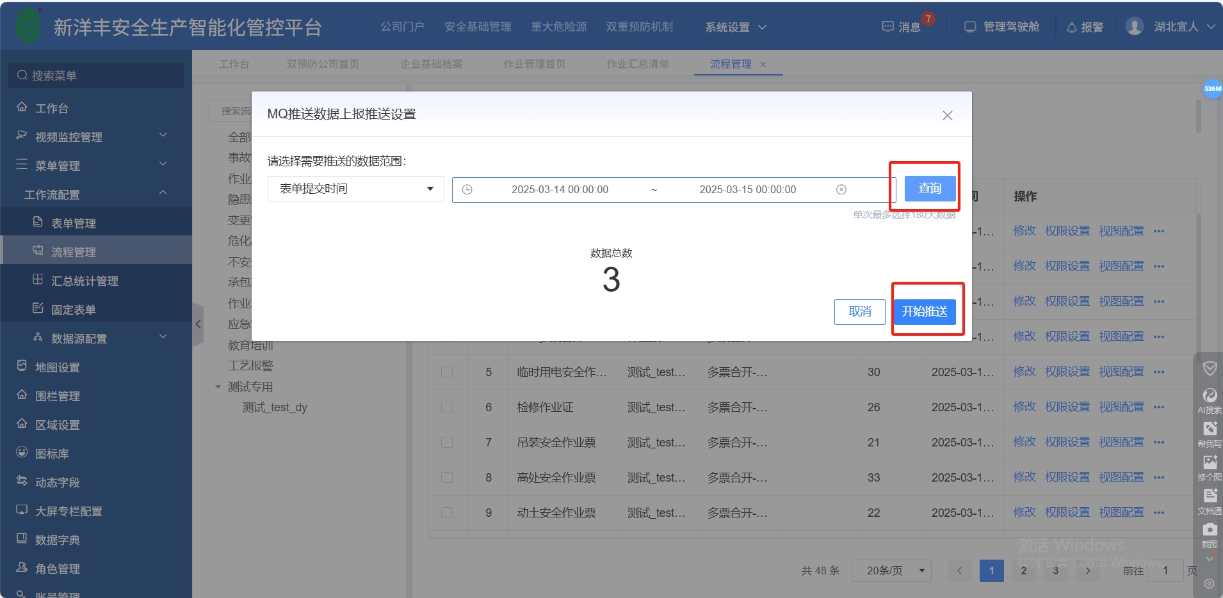Image resolution: width=1223 pixels, height=598 pixels.
Task: Expand 视频监控管理 sidebar menu
Action: click(96, 137)
